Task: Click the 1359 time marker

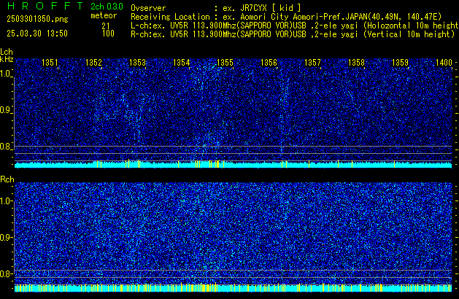Action: coord(400,63)
